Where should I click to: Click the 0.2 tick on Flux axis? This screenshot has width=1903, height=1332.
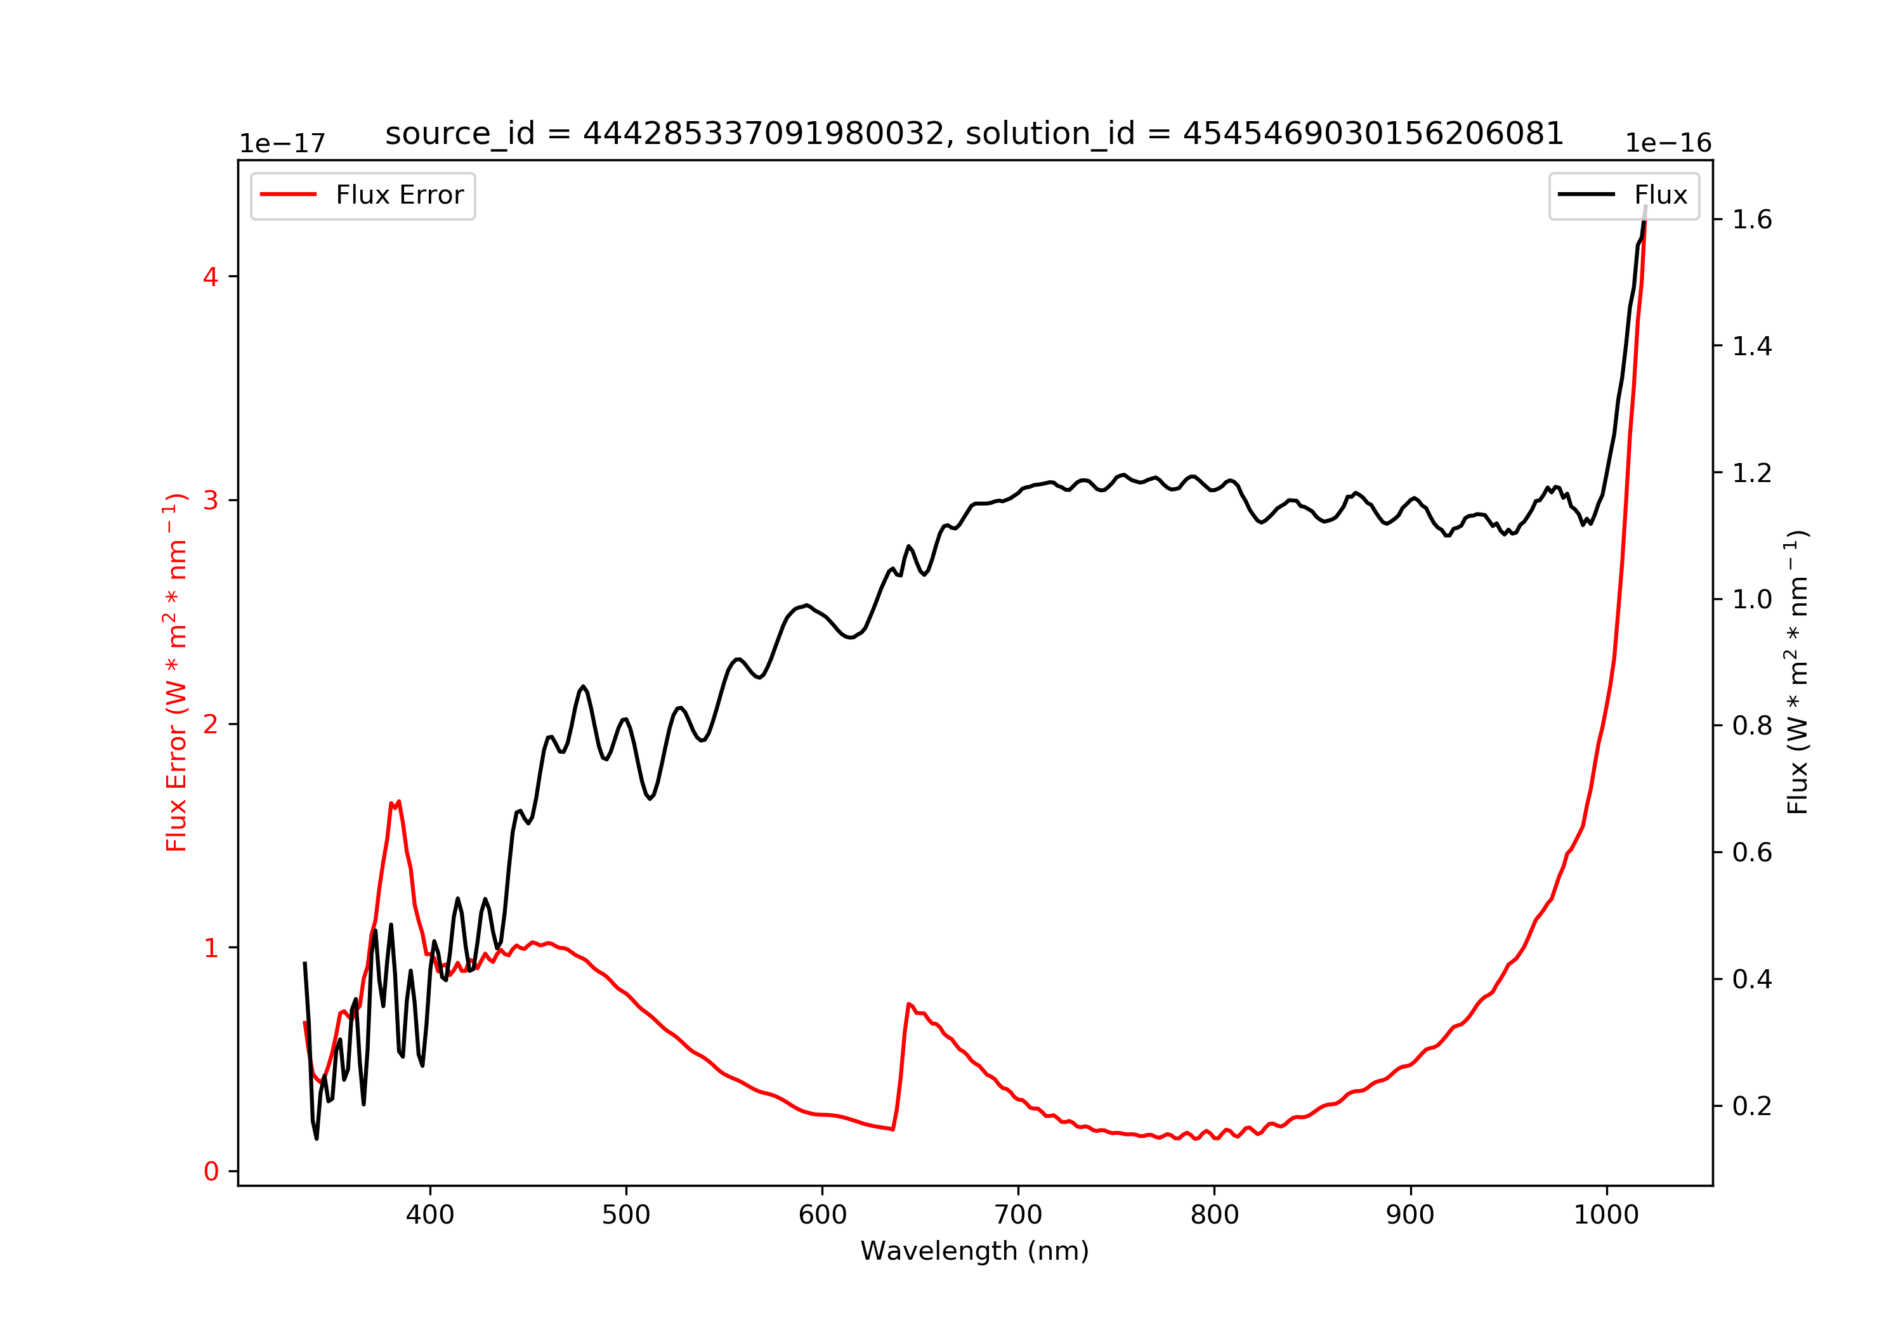[x=1752, y=1106]
